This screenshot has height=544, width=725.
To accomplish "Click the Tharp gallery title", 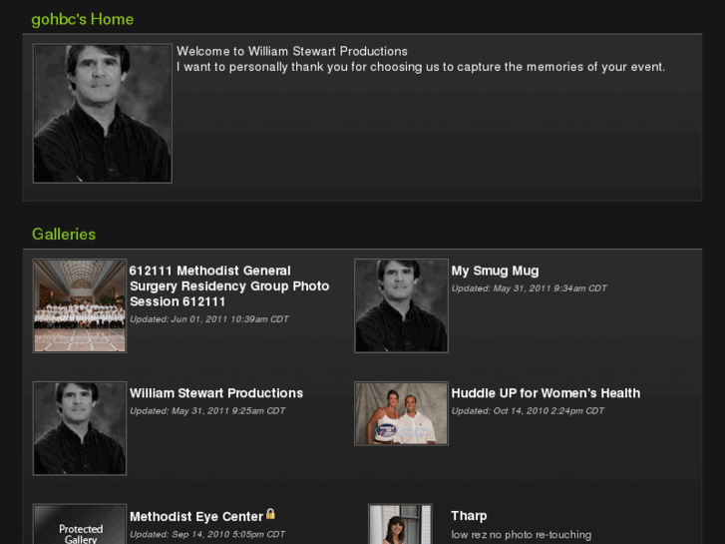I will click(x=469, y=516).
